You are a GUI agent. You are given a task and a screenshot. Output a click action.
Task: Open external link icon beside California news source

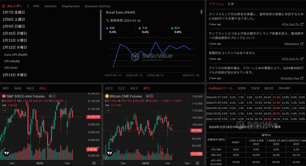pos(302,24)
